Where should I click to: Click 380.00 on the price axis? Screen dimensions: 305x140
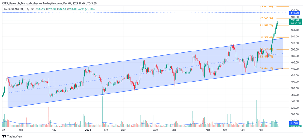(x=295, y=88)
